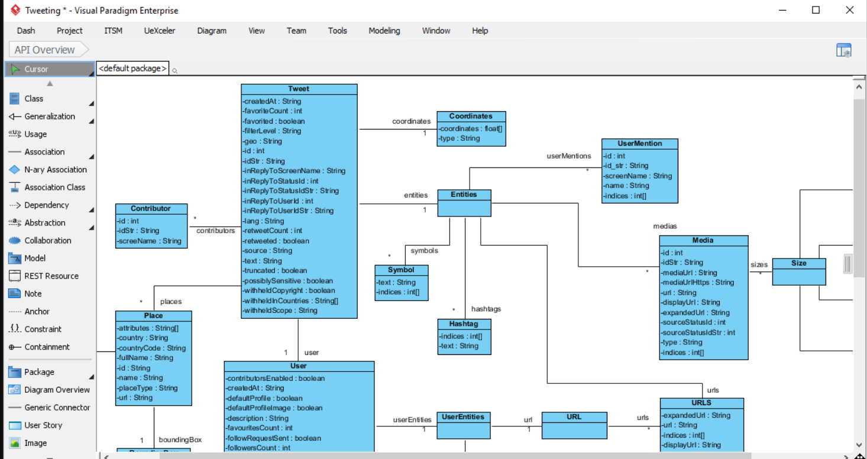This screenshot has width=867, height=459.
Task: Open the Window menu
Action: click(x=436, y=31)
